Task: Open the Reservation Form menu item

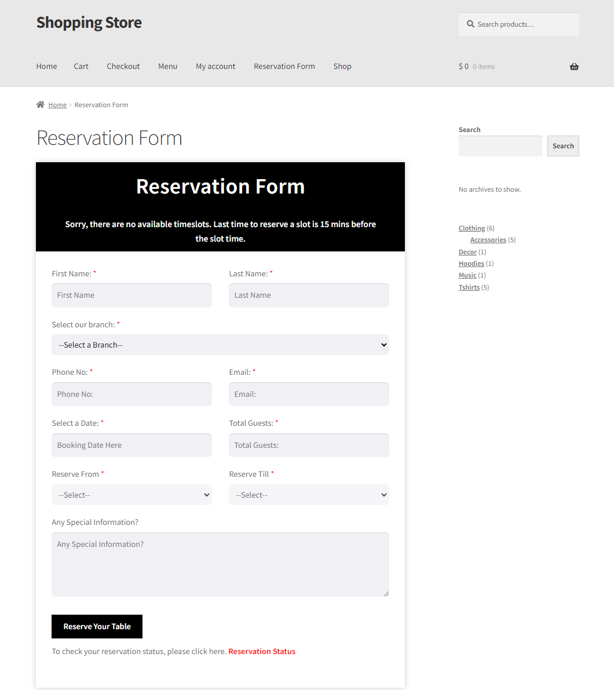Action: click(x=284, y=67)
